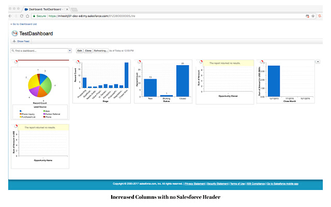This screenshot has height=207, width=331.
Task: Focus the Find a dashboard search field
Action: pyautogui.click(x=39, y=51)
